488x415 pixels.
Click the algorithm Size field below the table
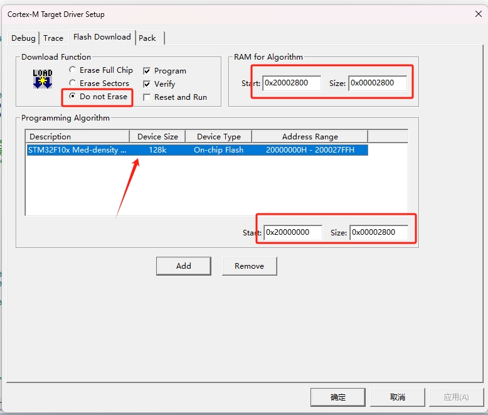tap(379, 232)
